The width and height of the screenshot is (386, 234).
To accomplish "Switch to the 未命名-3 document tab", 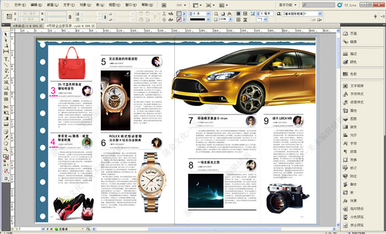I will point(28,26).
